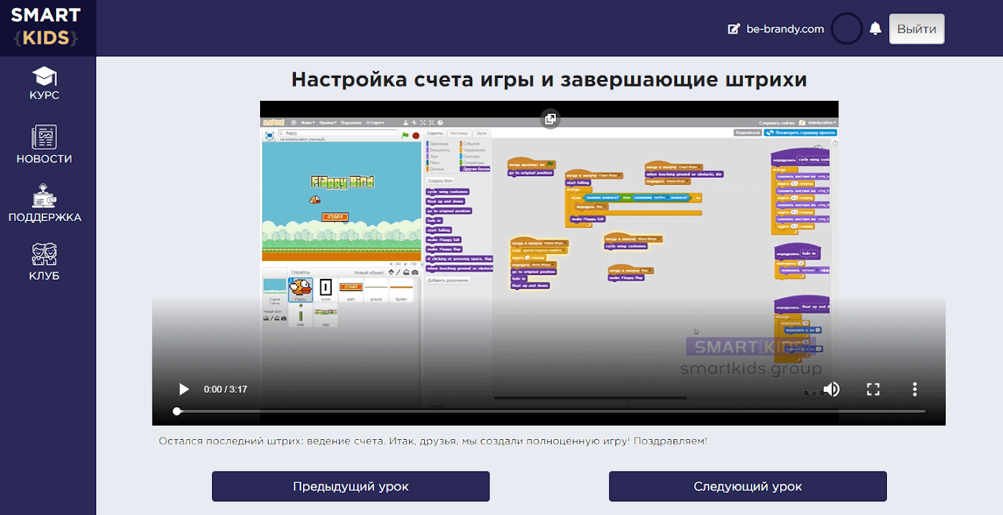Open the notifications bell
Viewport: 1003px width, 515px height.
click(875, 29)
